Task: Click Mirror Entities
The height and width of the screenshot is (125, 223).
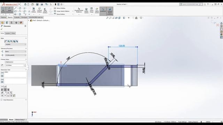Action: coord(60,8)
